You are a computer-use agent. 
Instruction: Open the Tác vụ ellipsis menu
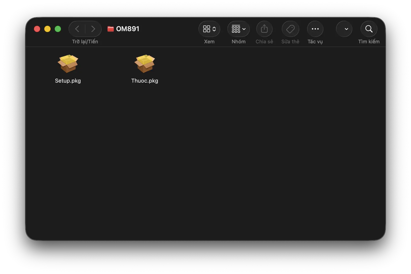pyautogui.click(x=315, y=29)
